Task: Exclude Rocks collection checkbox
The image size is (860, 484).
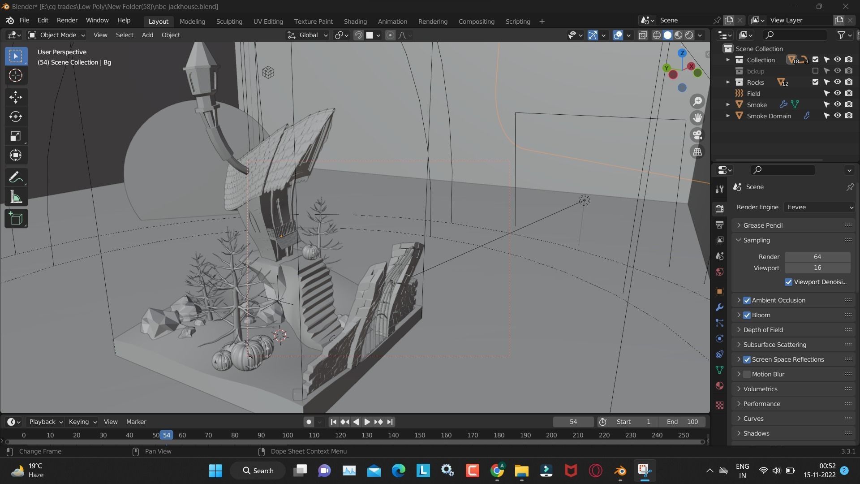Action: (x=815, y=82)
